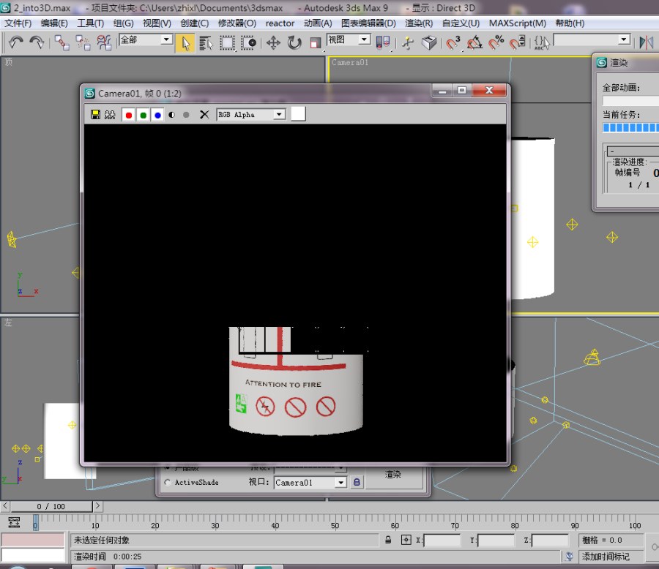Image resolution: width=659 pixels, height=569 pixels.
Task: Click the white color swatch in render window
Action: click(x=298, y=114)
